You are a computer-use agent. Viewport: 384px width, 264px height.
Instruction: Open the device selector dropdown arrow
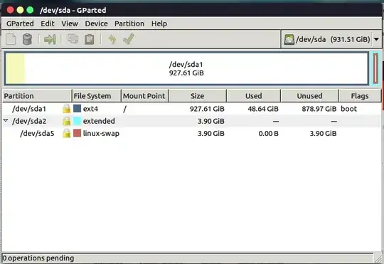point(376,39)
